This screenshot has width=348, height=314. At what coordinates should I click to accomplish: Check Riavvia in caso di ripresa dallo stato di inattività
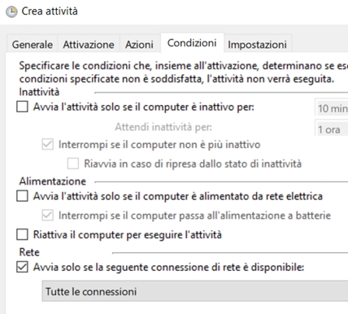click(73, 164)
